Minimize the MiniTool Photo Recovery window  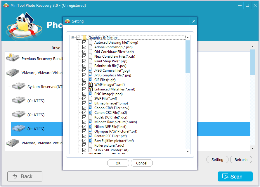pyautogui.click(x=240, y=5)
